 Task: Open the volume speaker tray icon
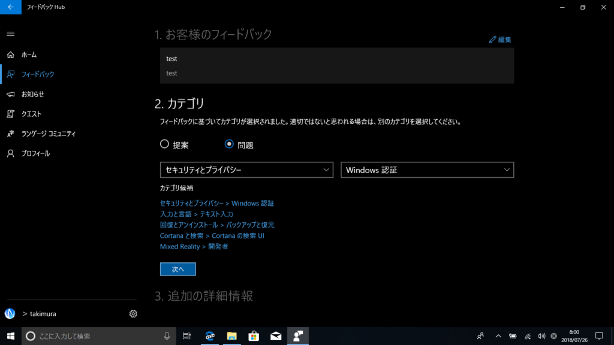[x=541, y=336]
